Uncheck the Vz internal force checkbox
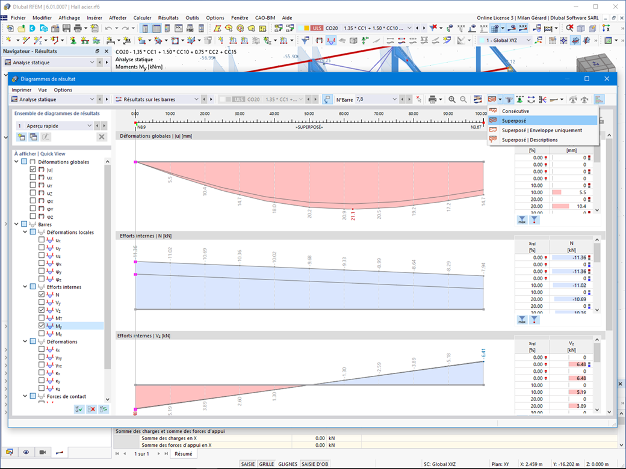The image size is (626, 469). (x=42, y=310)
